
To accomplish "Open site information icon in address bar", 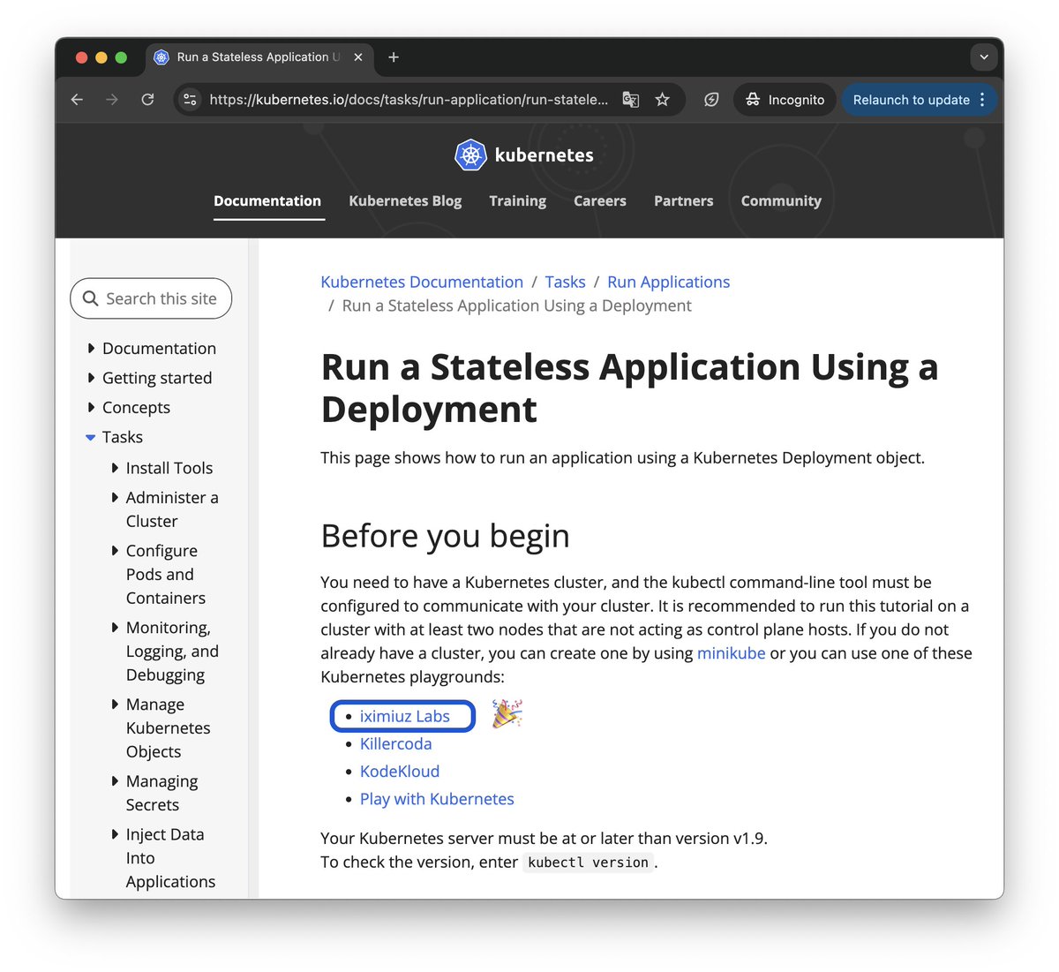I will pyautogui.click(x=190, y=100).
